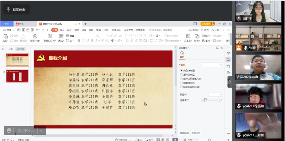Screen dimensions: 285x141
Task: Switch to the Insert (插入) ribbon tab
Action: tap(62, 30)
